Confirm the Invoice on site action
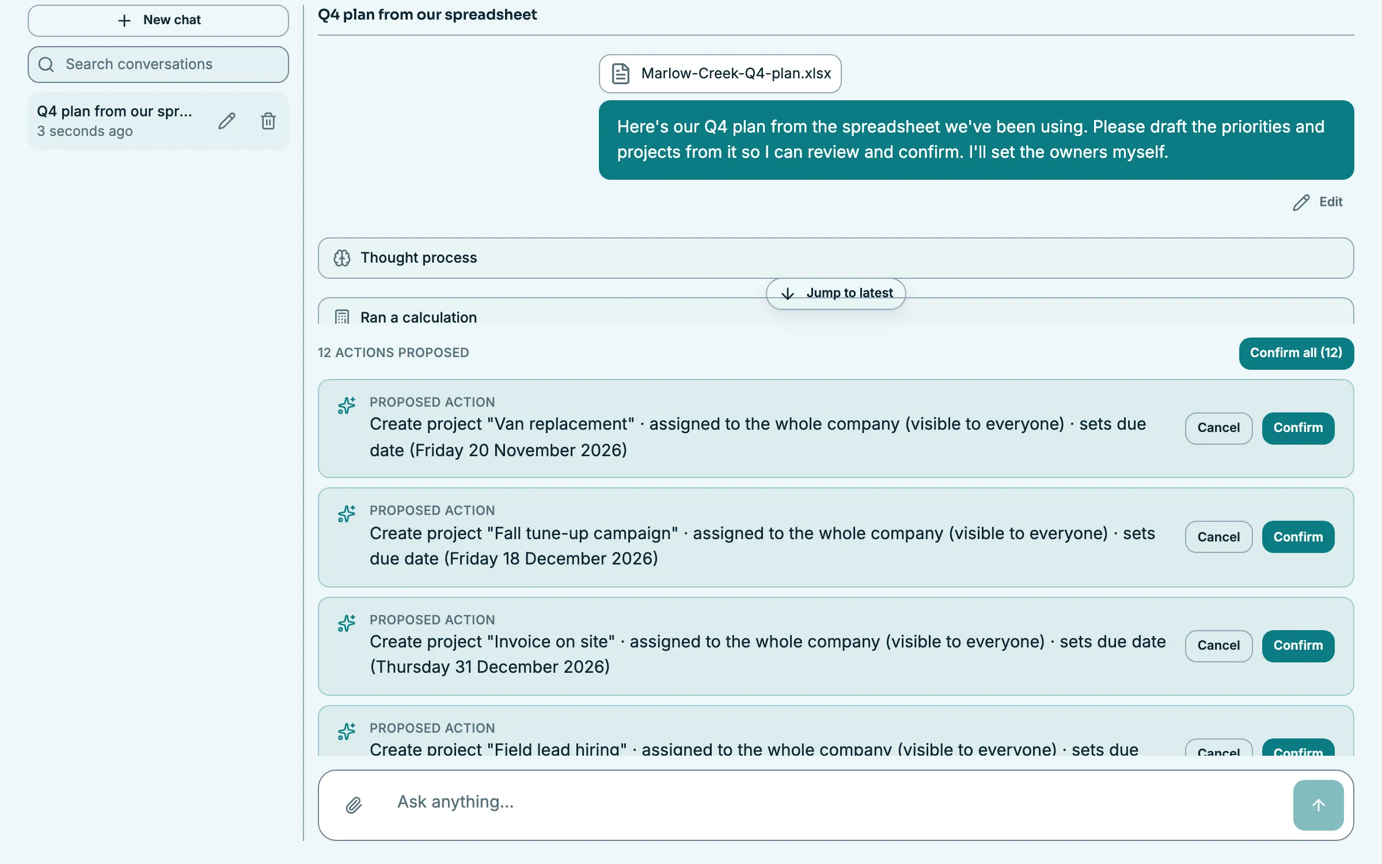 1298,646
